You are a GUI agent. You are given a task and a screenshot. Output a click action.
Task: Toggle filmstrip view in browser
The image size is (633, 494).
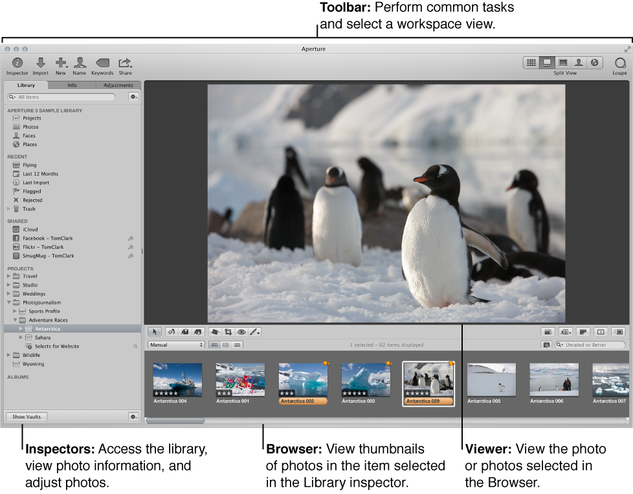(214, 345)
